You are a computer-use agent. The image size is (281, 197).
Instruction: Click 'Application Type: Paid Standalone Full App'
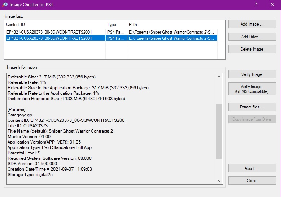(x=50, y=147)
